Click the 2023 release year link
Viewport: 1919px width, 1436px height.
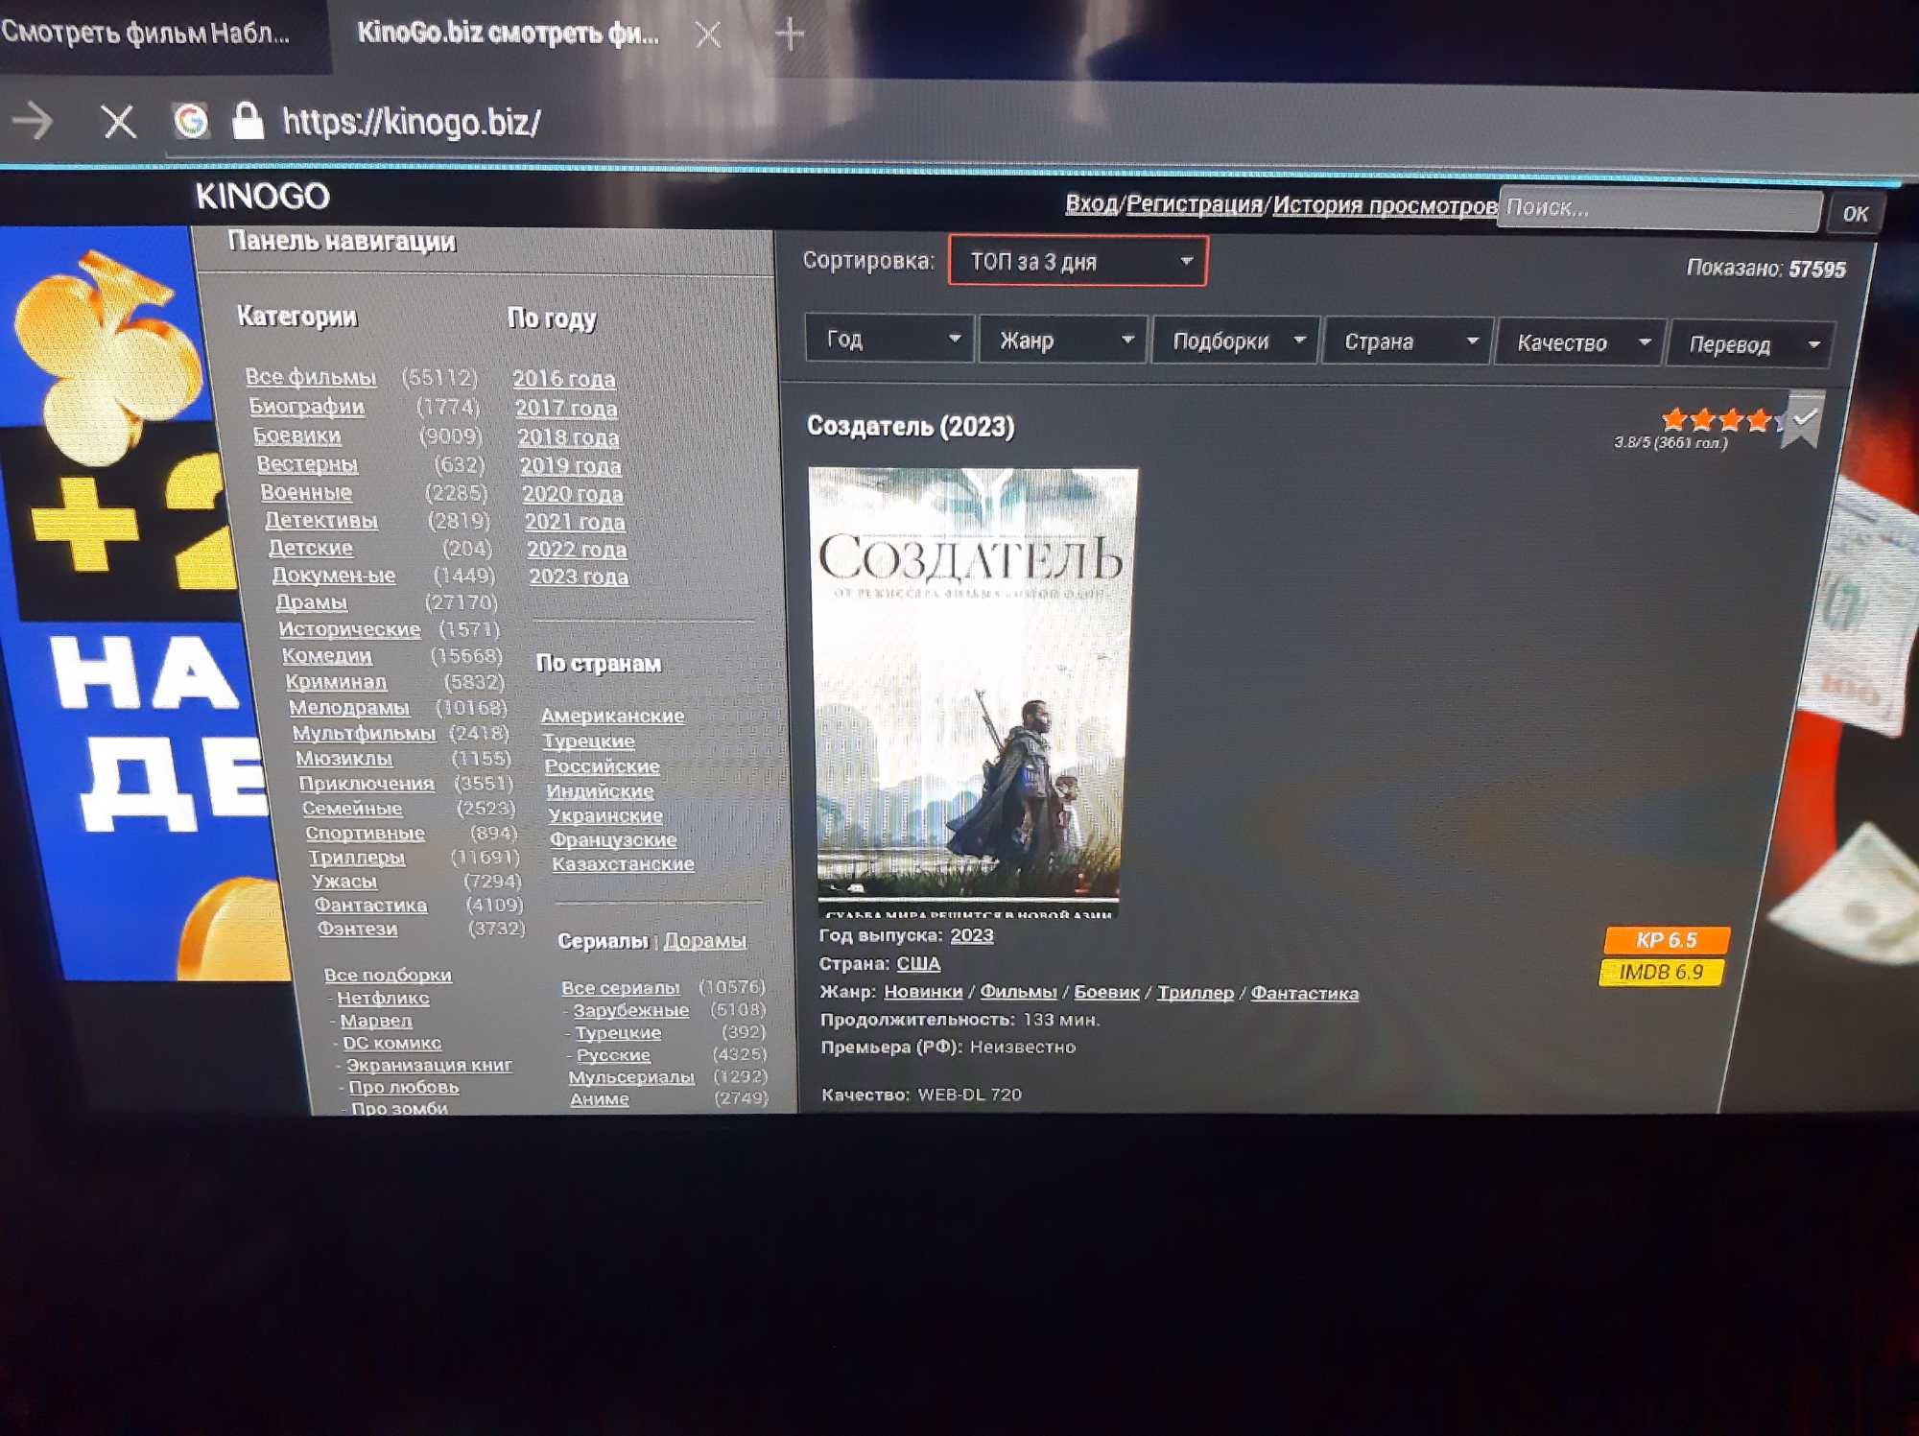(972, 935)
